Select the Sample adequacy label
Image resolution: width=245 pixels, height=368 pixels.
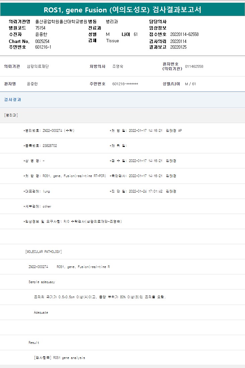(42, 282)
